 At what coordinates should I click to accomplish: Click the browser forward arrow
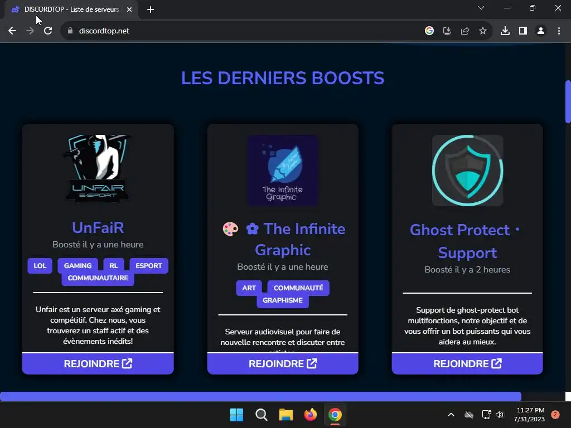30,31
